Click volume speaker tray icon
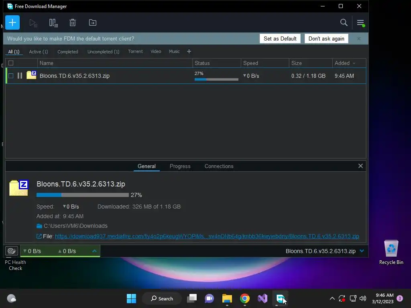This screenshot has height=308, width=411. click(x=363, y=298)
